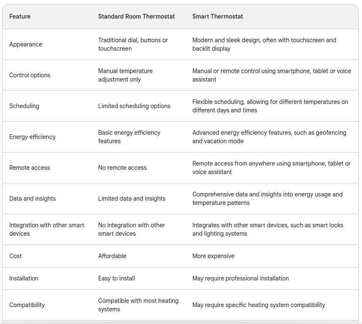The height and width of the screenshot is (324, 362).
Task: Select the "Limited scheduling options" cell
Action: [134, 106]
